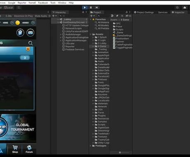Click the grid snap icon beside Local
Screen dimensions: 190x157
click(x=19, y=8)
